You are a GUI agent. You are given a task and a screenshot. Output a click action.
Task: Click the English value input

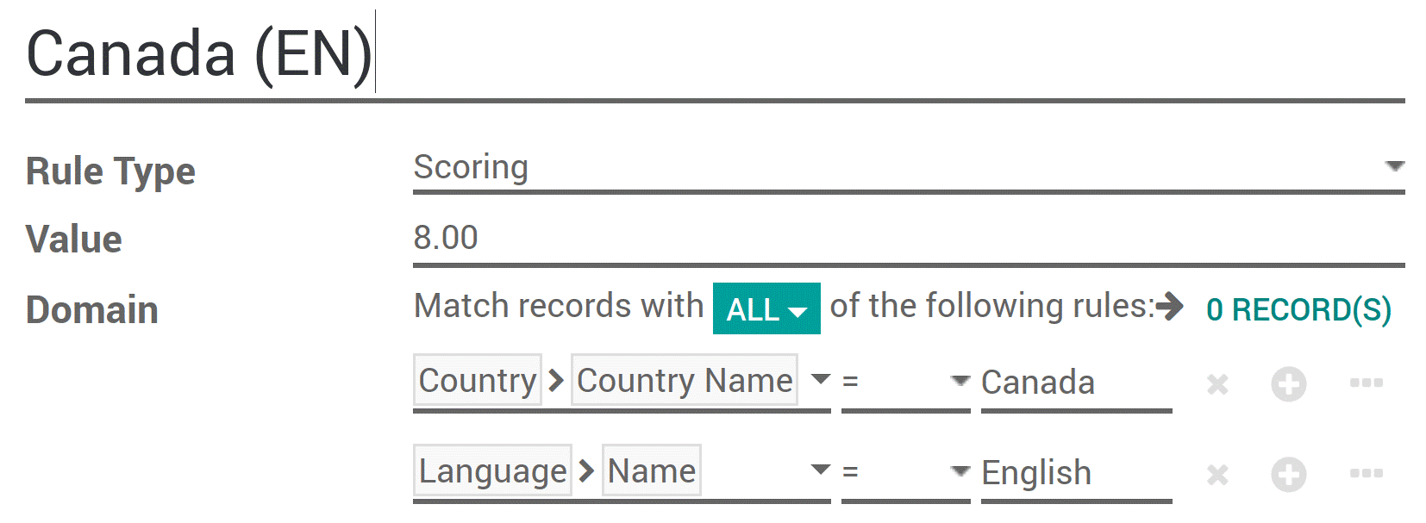tap(1075, 473)
